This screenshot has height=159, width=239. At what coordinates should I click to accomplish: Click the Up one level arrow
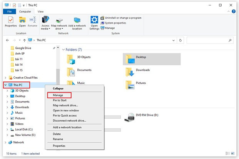tap(24, 40)
